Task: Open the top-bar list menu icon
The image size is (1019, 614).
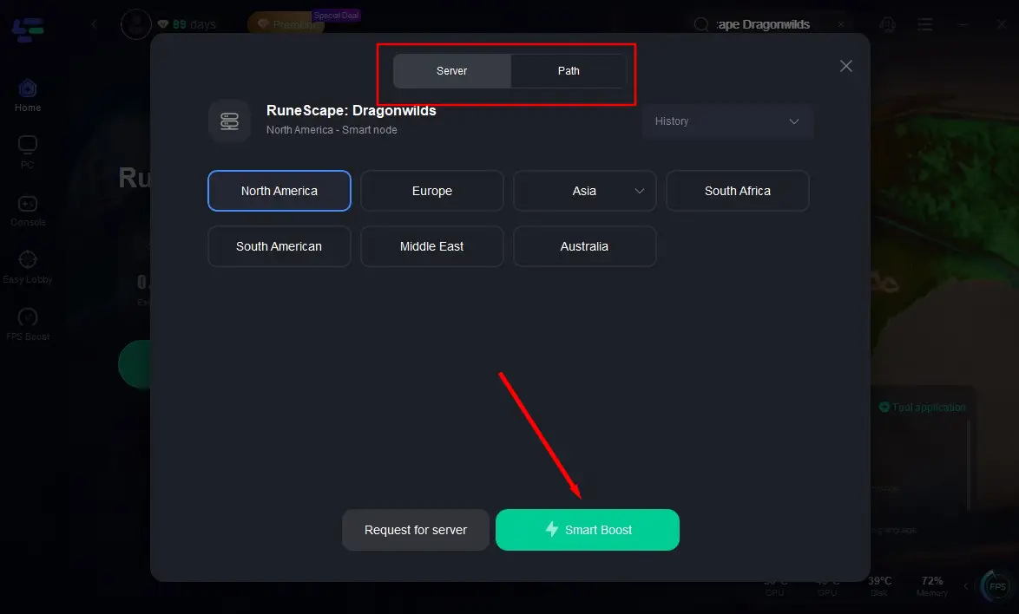Action: [924, 24]
